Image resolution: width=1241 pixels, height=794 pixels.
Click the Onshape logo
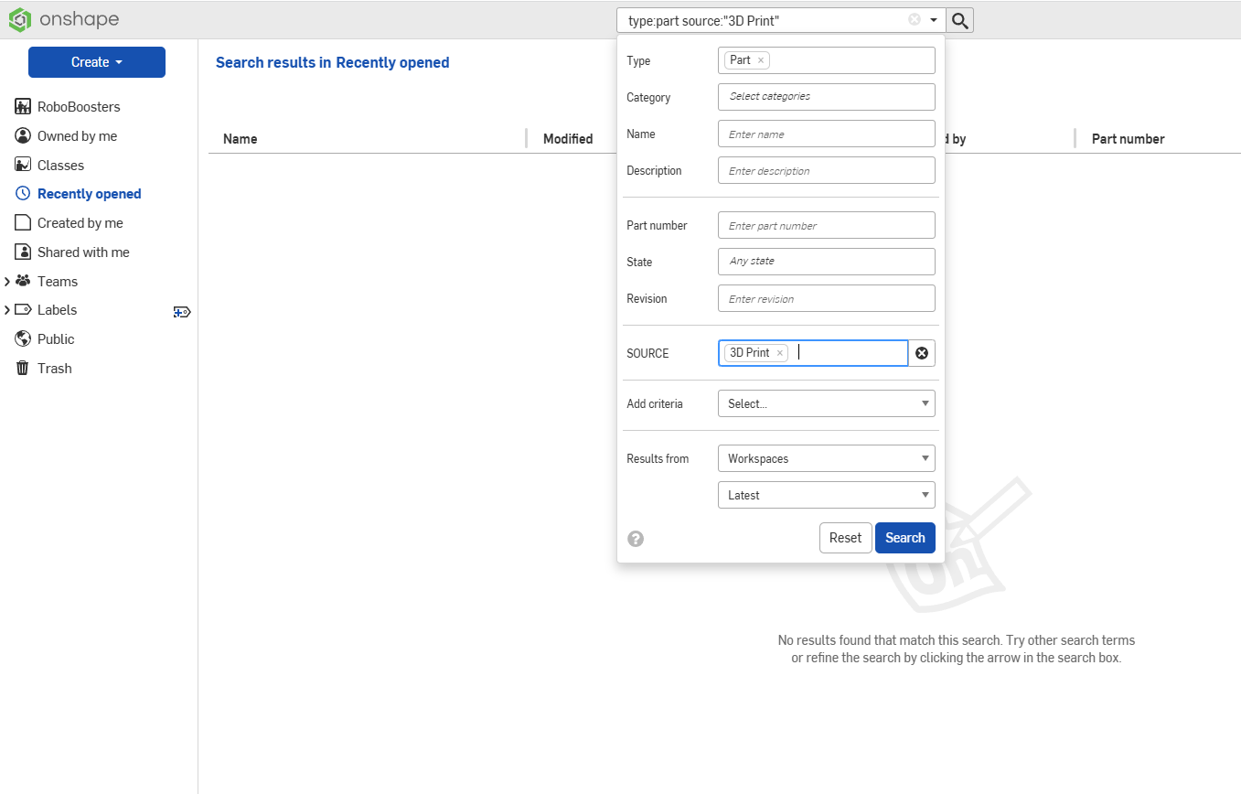click(x=64, y=18)
